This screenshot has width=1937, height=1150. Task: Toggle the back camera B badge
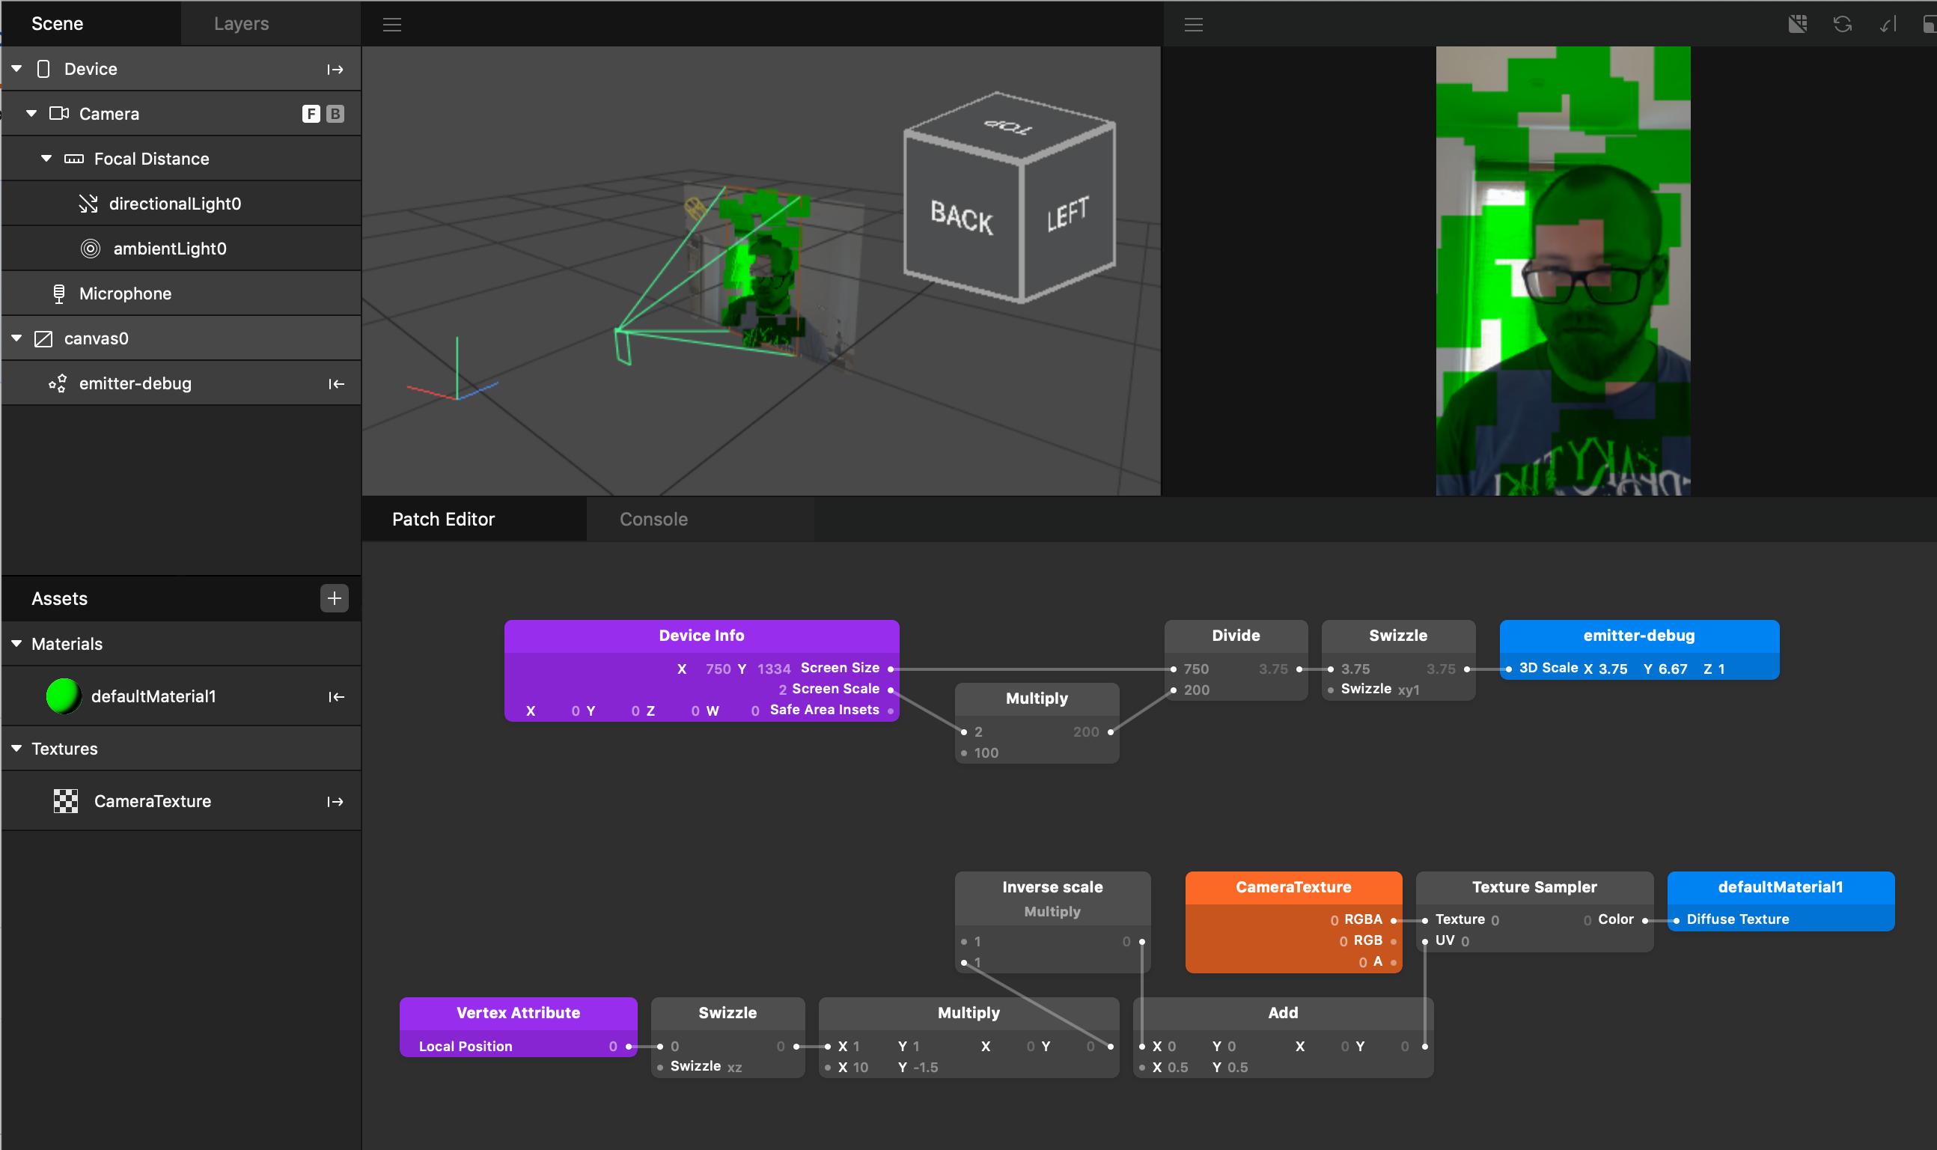click(x=335, y=114)
